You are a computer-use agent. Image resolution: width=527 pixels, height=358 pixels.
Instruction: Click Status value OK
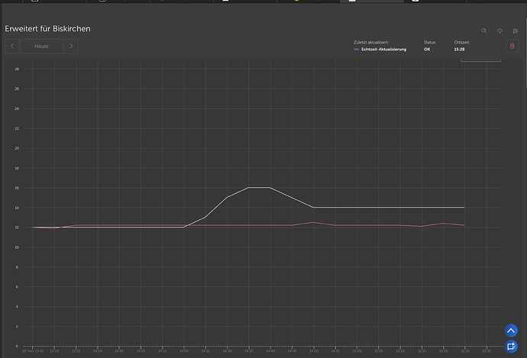point(427,50)
